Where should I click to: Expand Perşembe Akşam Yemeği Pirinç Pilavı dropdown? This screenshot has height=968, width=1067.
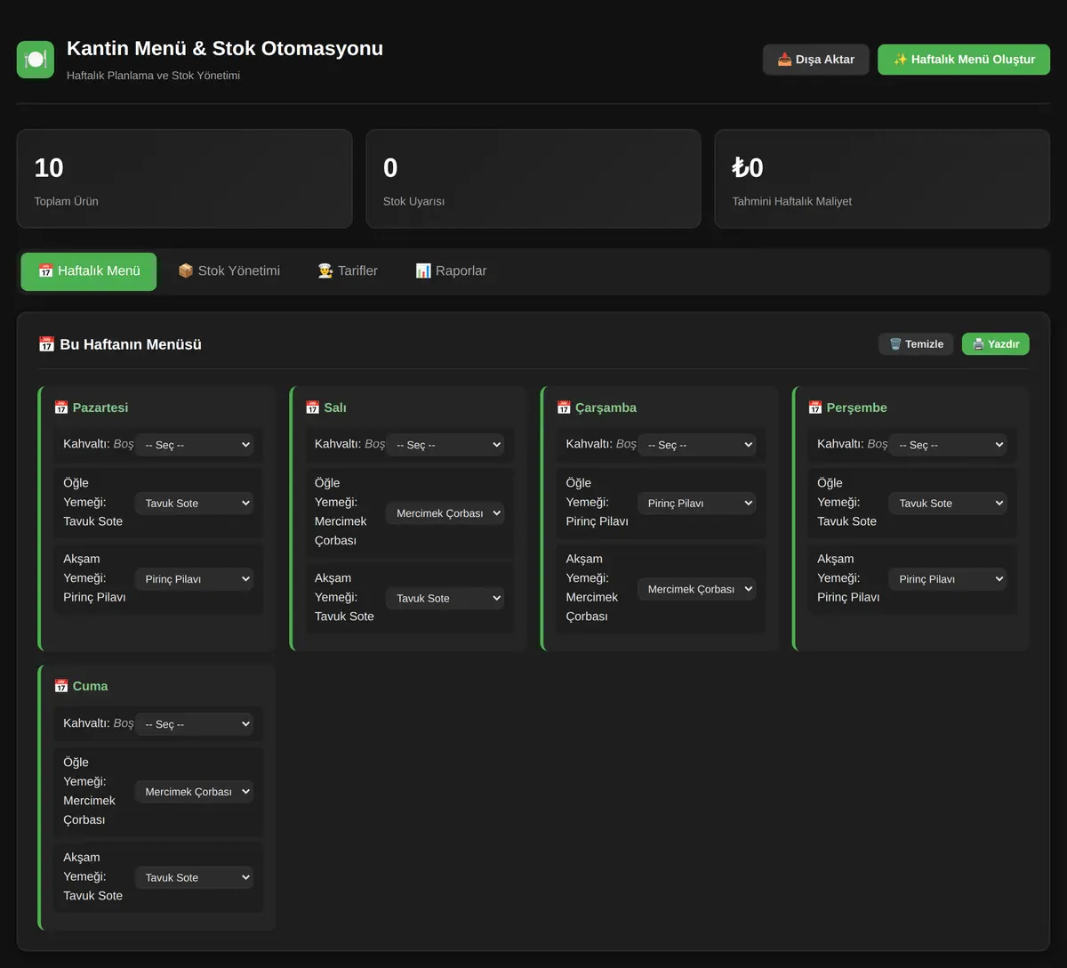click(948, 579)
